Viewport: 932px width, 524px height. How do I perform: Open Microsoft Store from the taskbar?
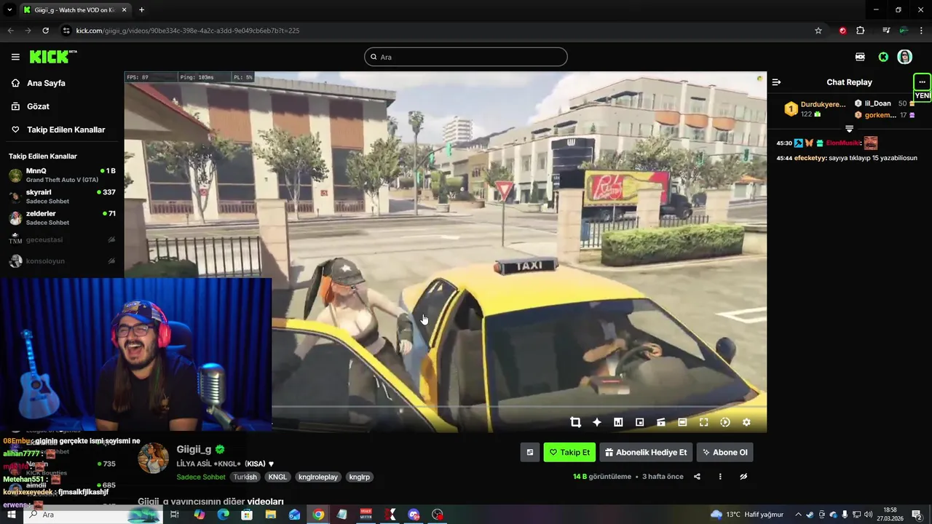click(247, 515)
